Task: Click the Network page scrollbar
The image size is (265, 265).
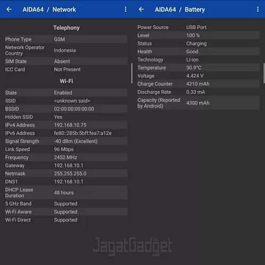Action: pyautogui.click(x=132, y=73)
